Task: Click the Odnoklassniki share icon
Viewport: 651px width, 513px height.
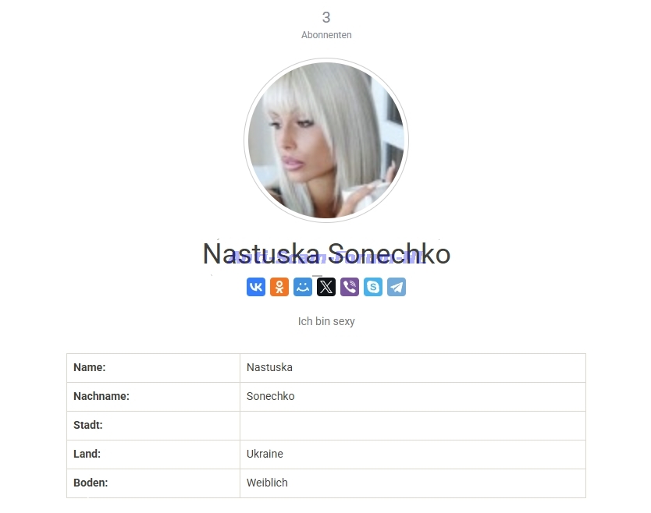Action: tap(279, 287)
